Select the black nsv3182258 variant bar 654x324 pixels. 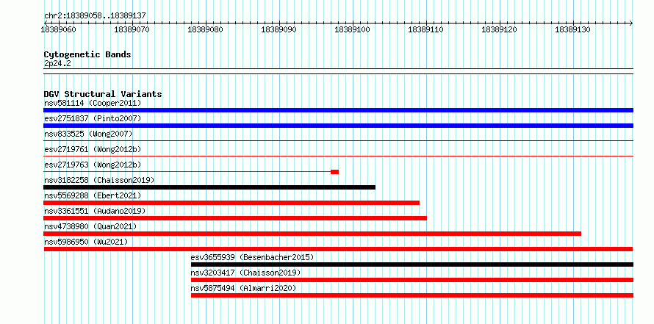(x=209, y=187)
